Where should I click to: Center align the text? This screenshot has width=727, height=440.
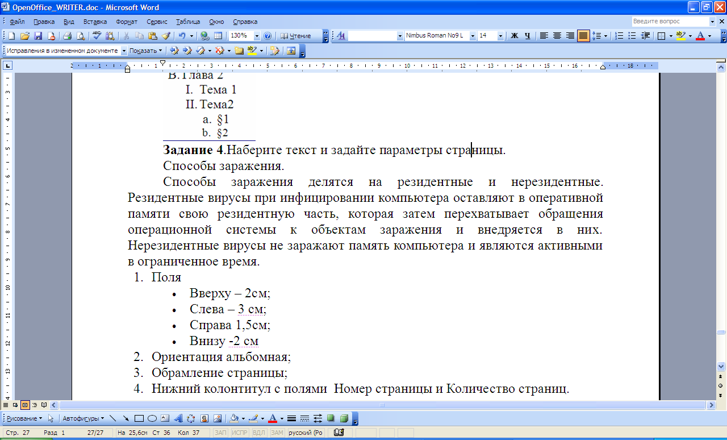pyautogui.click(x=557, y=36)
